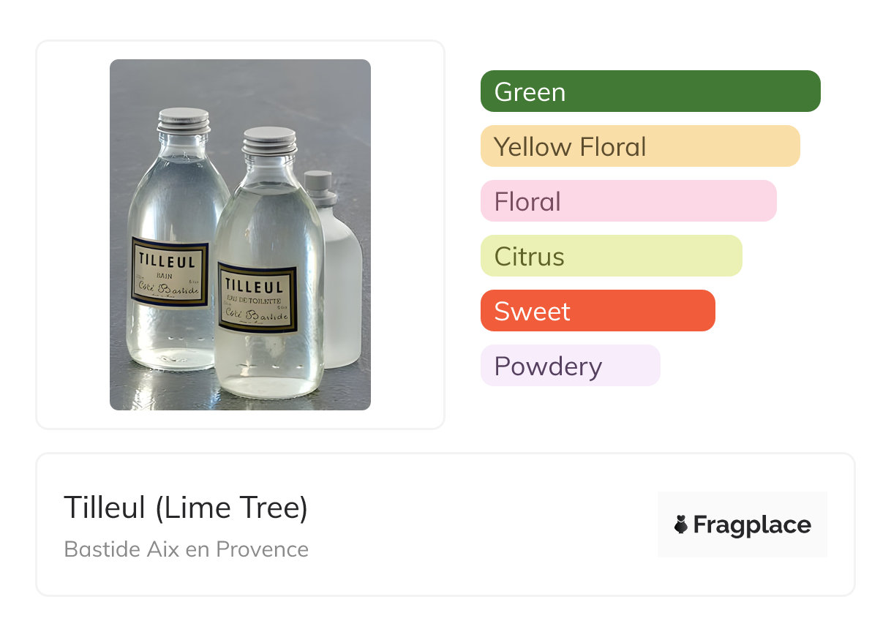Click the Côté Bastide signature on the Bain label
The image size is (891, 632).
coord(169,288)
